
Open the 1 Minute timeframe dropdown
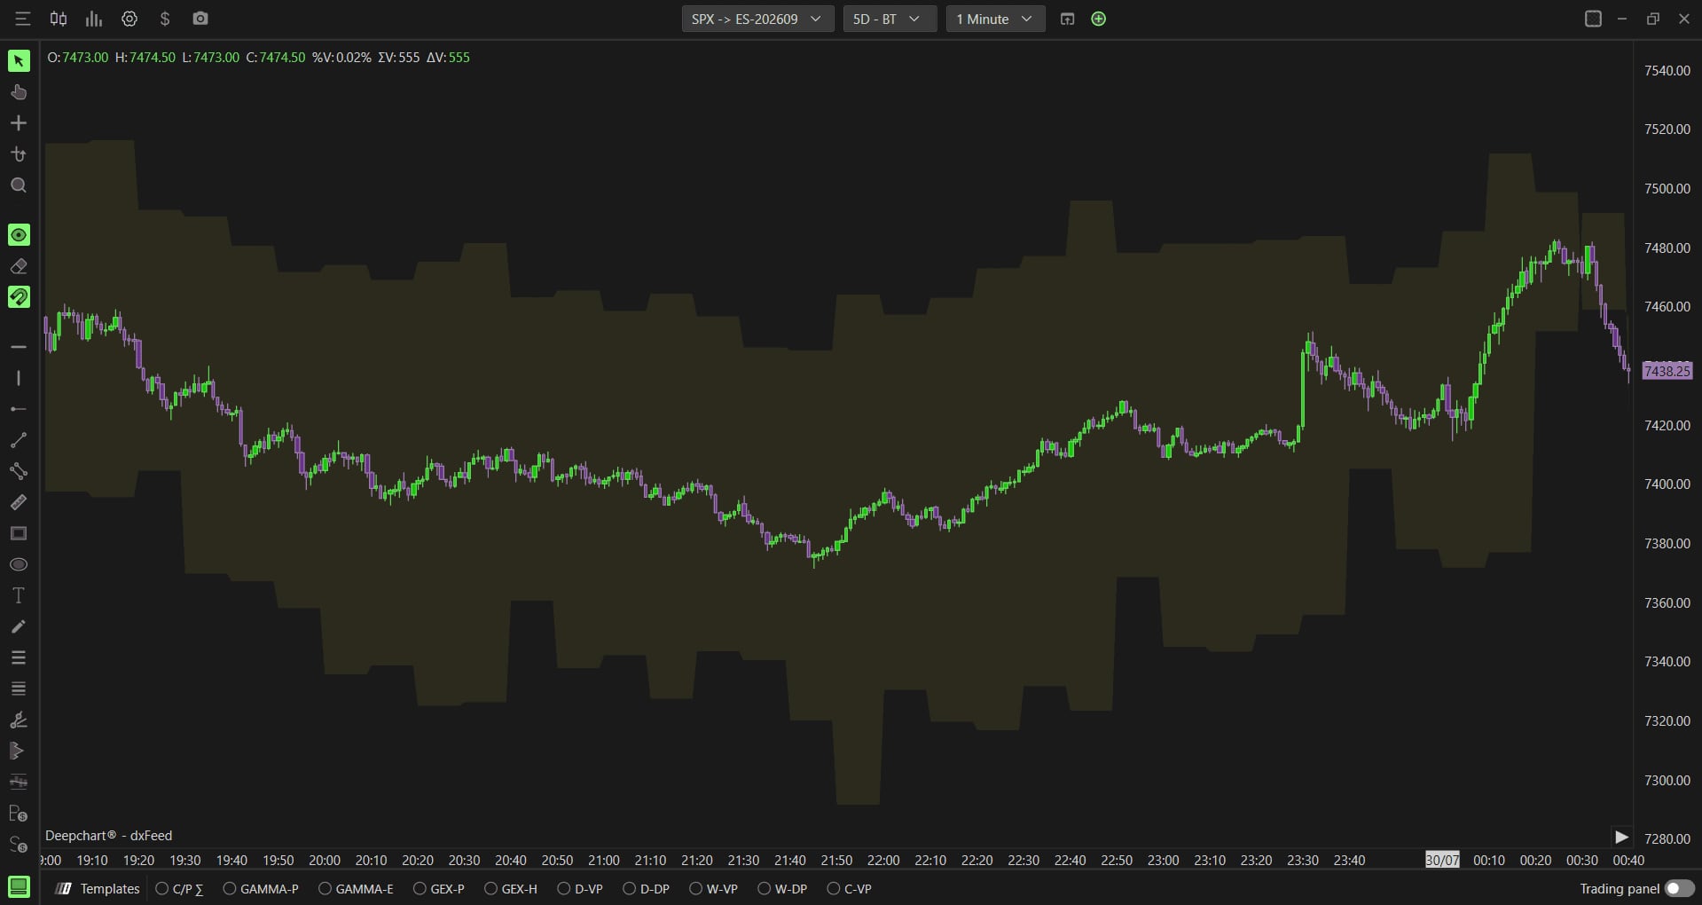[995, 19]
